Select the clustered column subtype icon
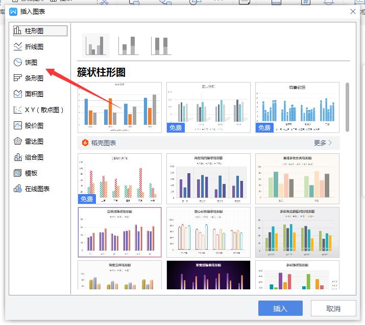 coord(96,45)
